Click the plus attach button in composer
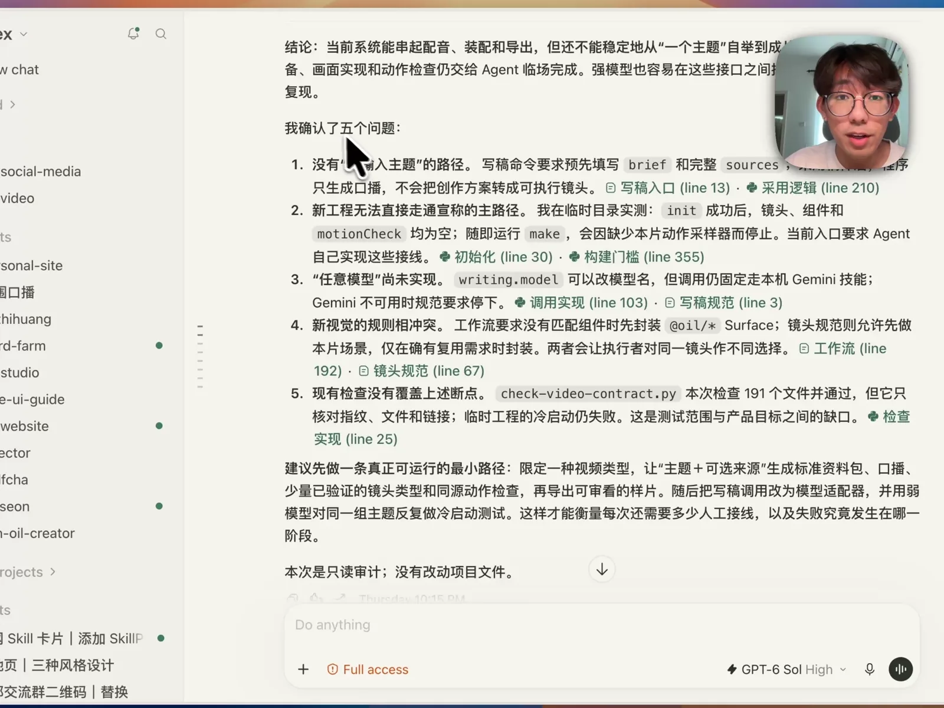944x708 pixels. [x=303, y=669]
